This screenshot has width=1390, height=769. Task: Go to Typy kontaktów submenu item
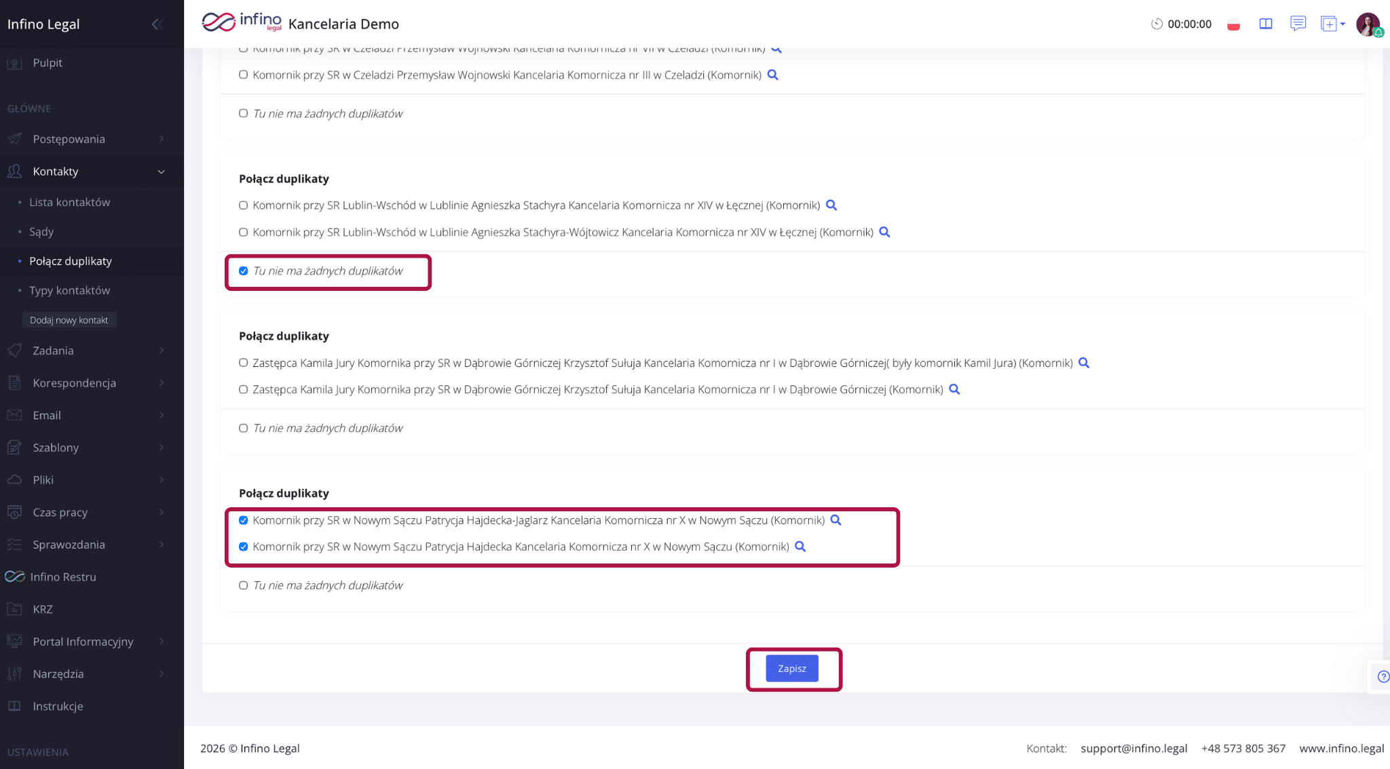coord(69,290)
